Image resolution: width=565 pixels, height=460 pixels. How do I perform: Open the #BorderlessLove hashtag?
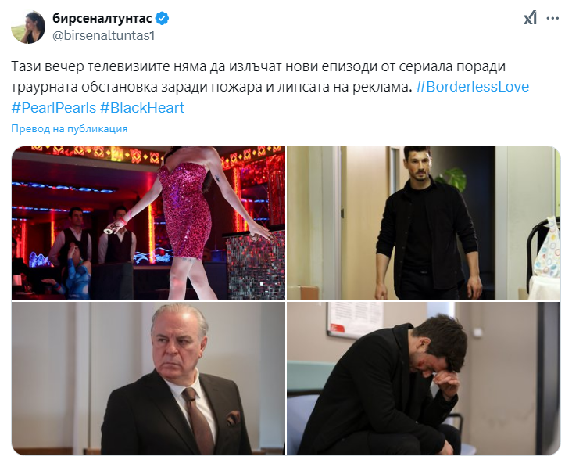472,87
